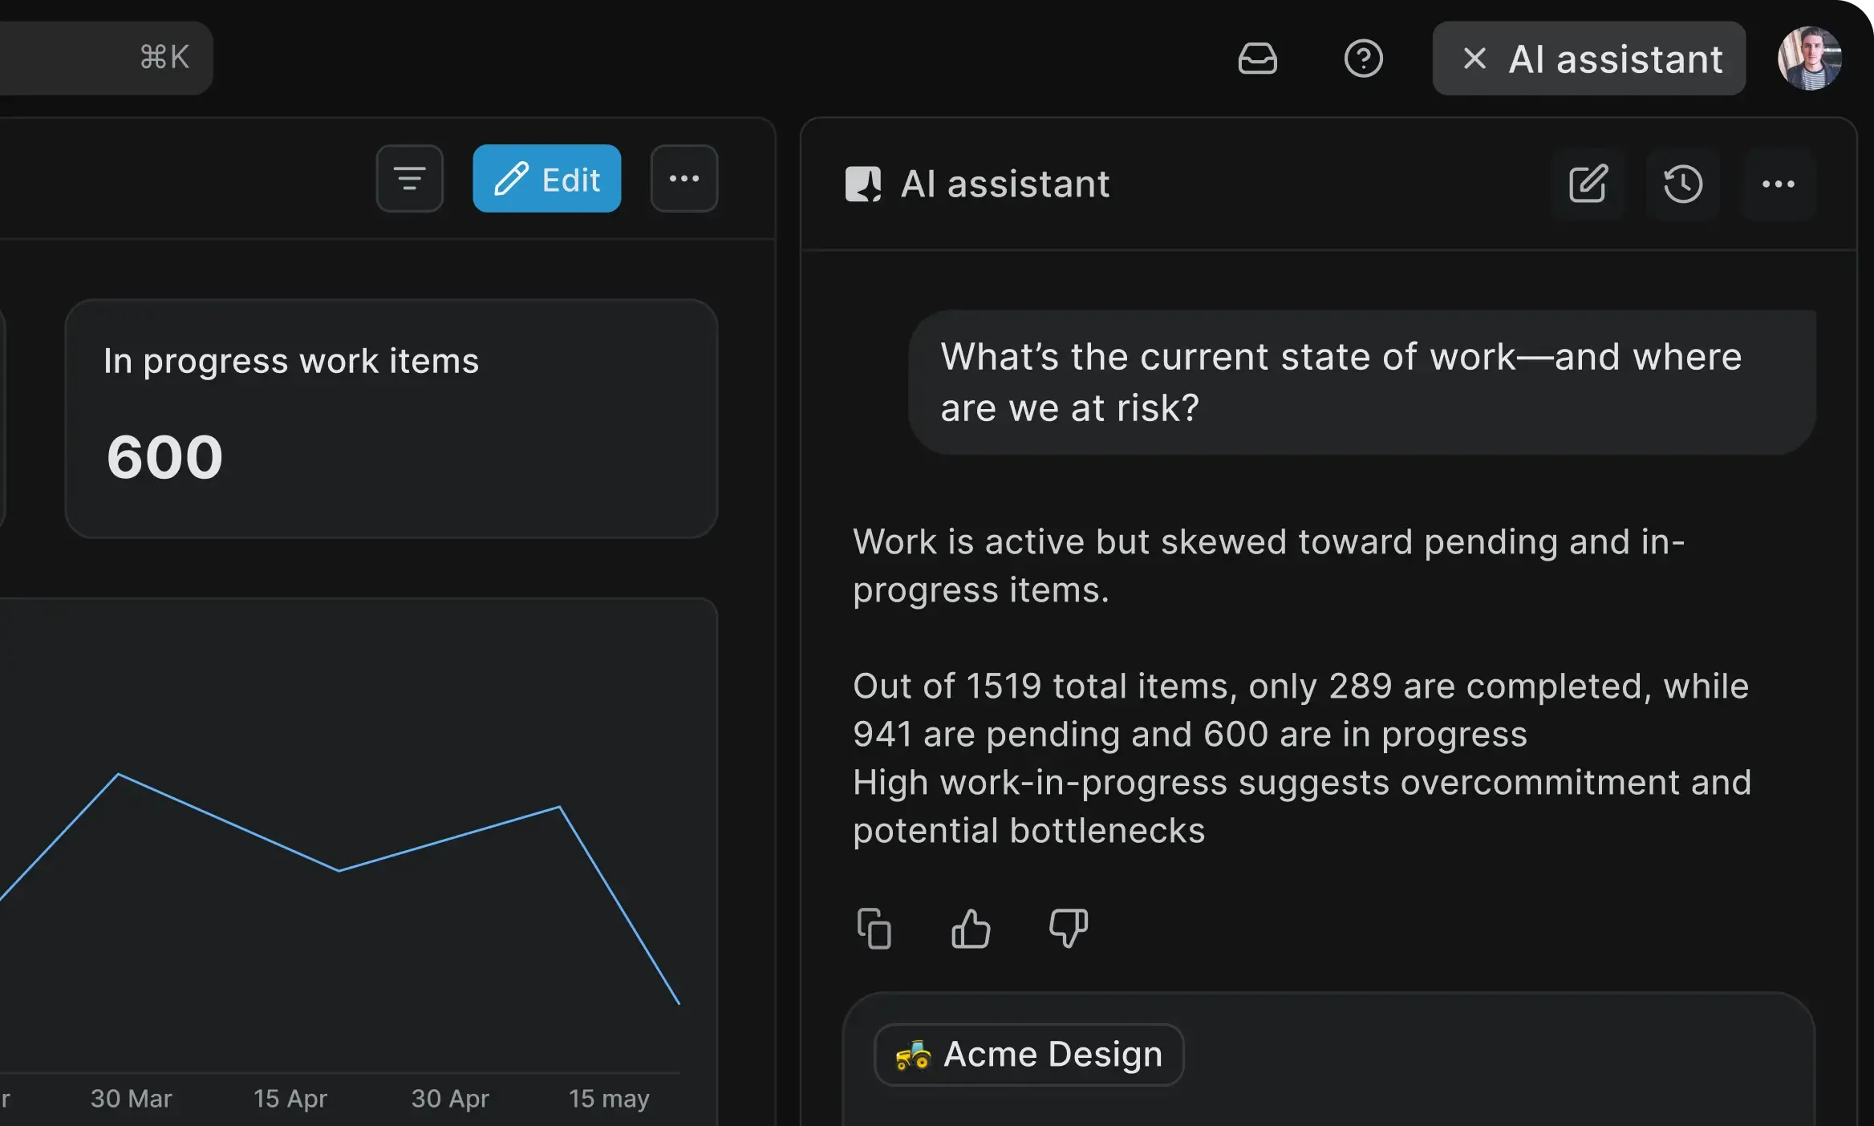Dismiss the AI assistant pill with the X

(1474, 59)
